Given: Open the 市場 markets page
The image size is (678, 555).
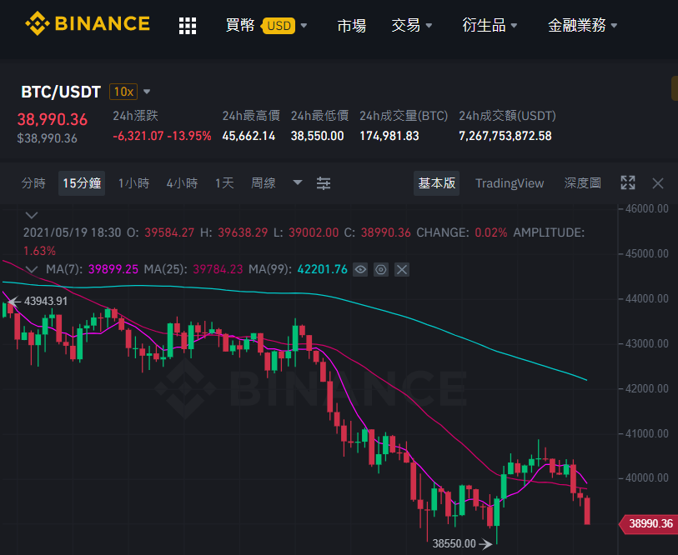Looking at the screenshot, I should (x=352, y=26).
